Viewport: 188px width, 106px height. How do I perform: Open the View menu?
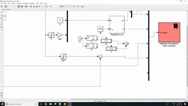point(9,3)
